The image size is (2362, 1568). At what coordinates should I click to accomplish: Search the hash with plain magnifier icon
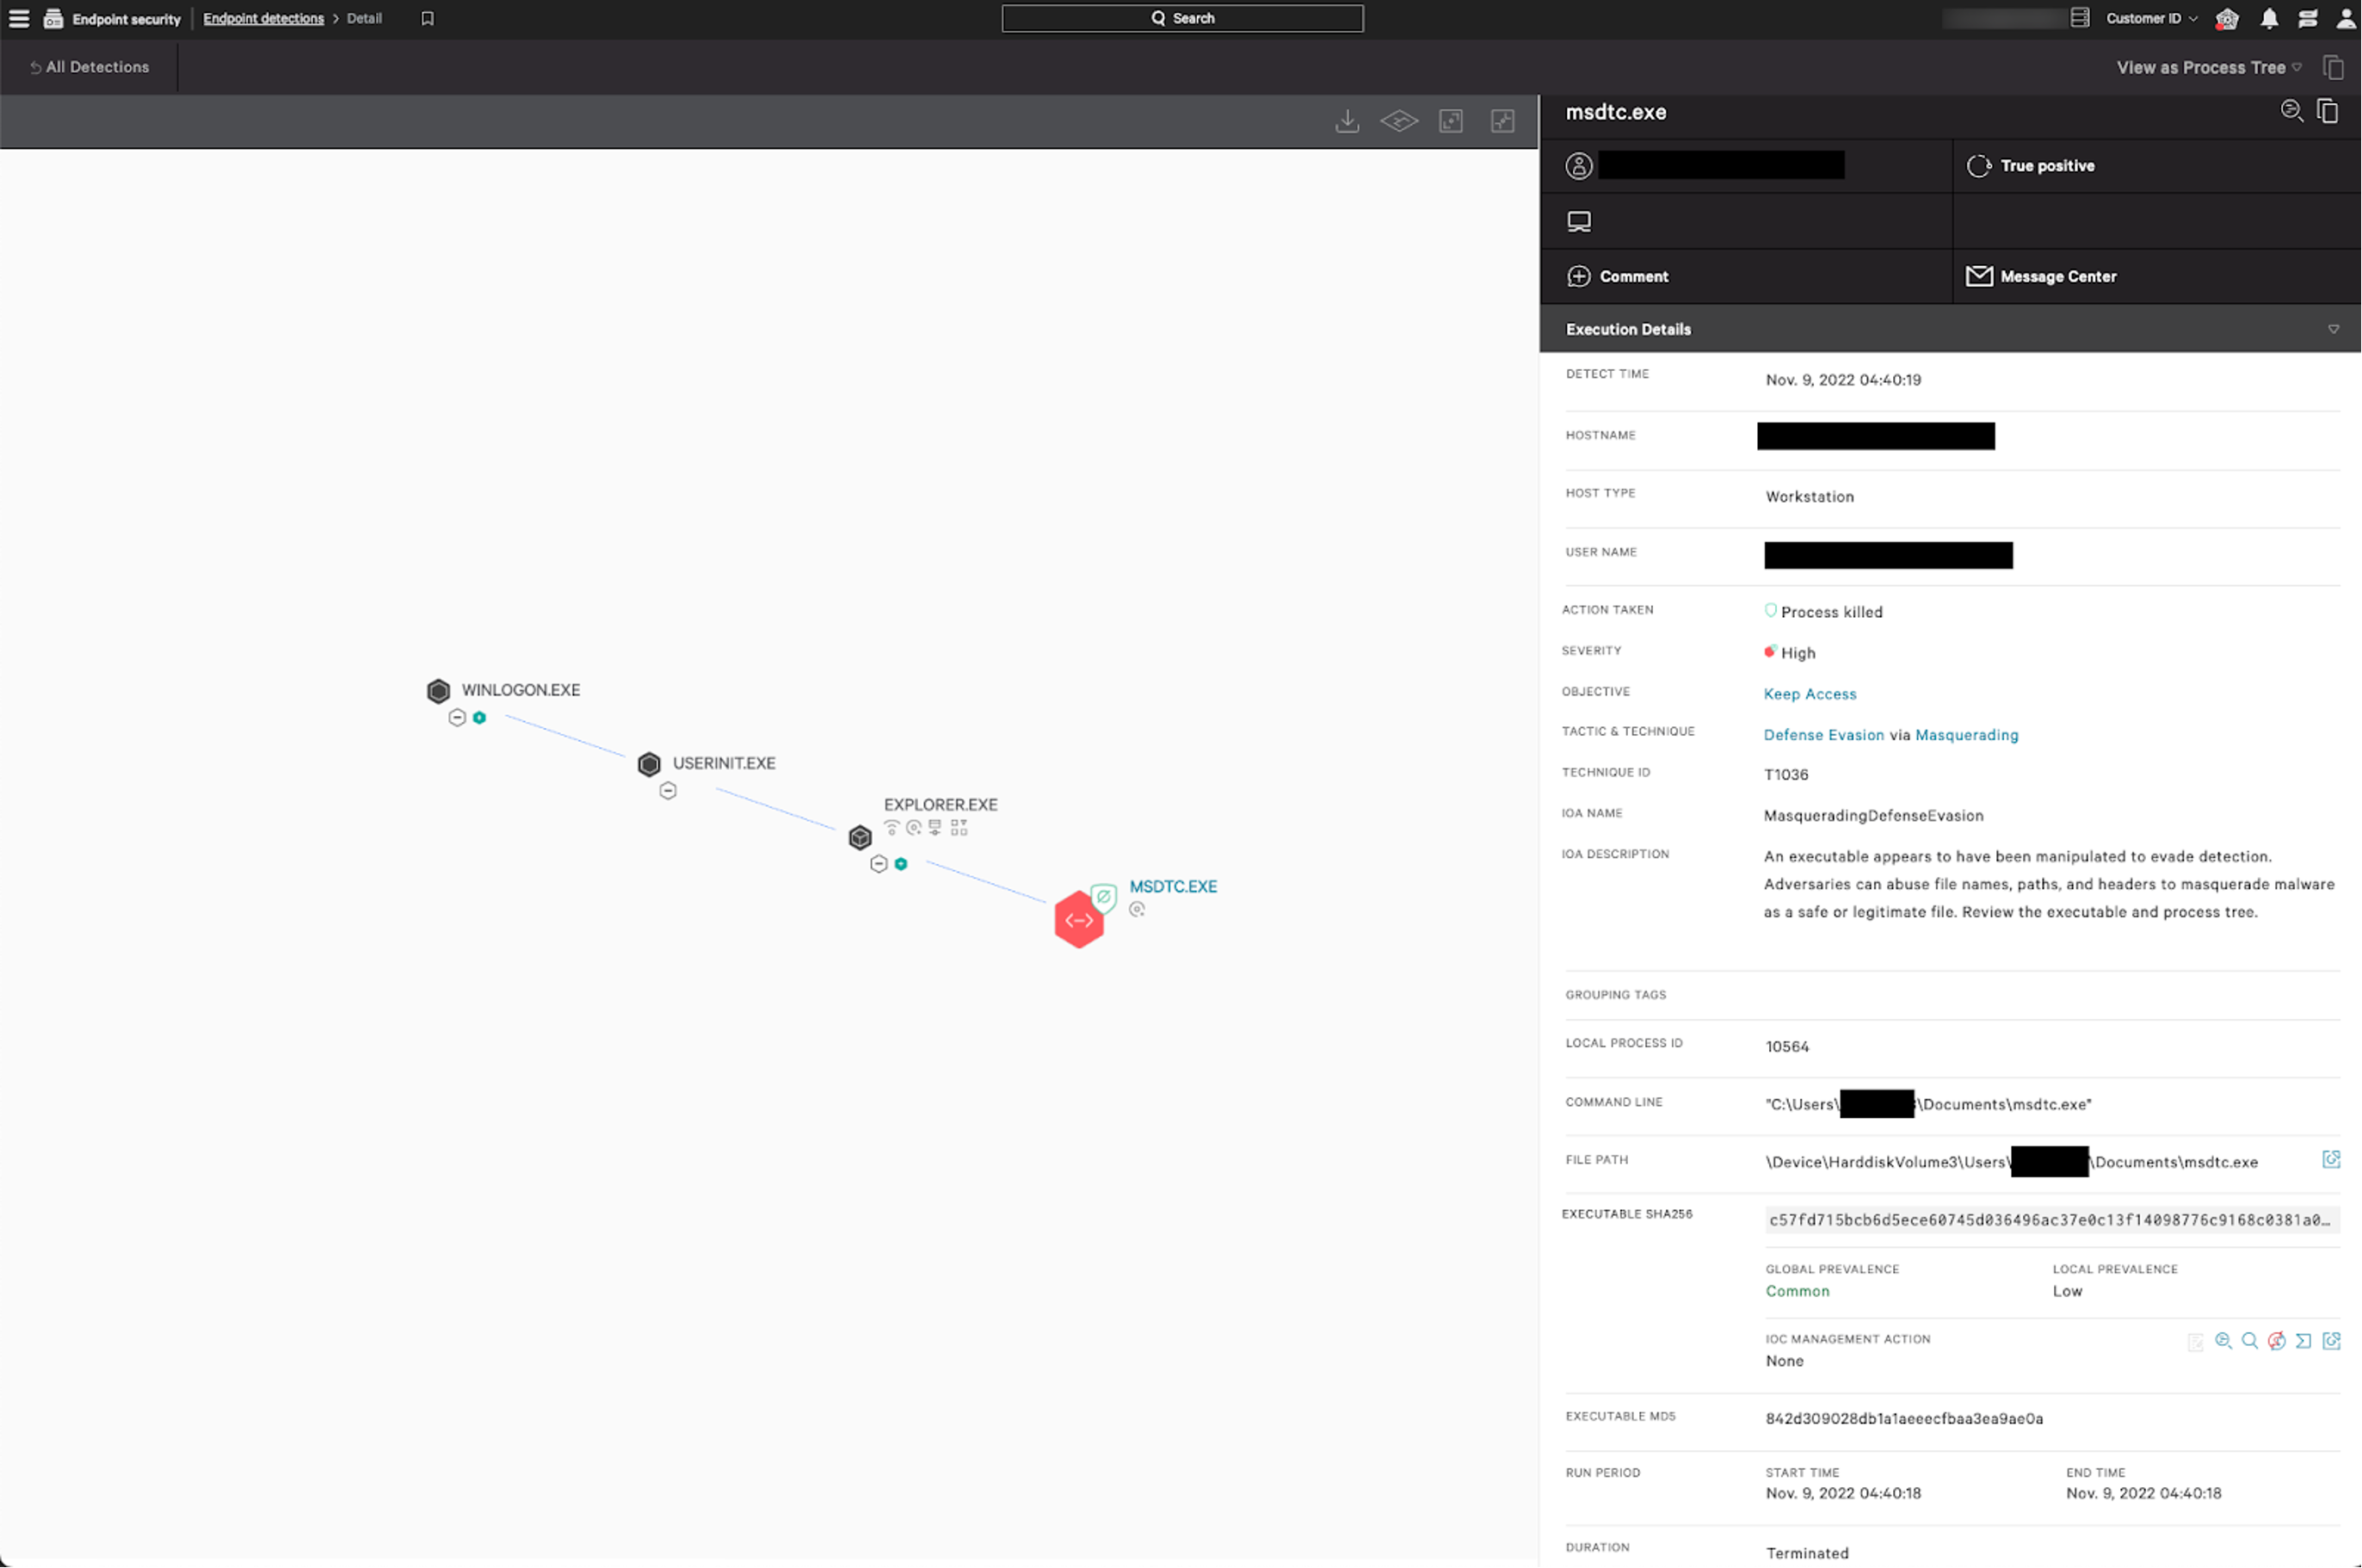click(x=2250, y=1341)
